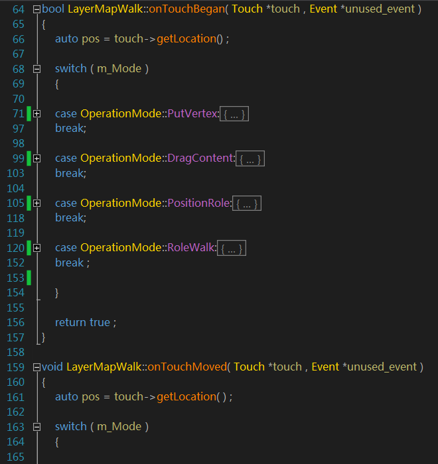
Task: Click getLocation call on line 161
Action: tap(186, 397)
